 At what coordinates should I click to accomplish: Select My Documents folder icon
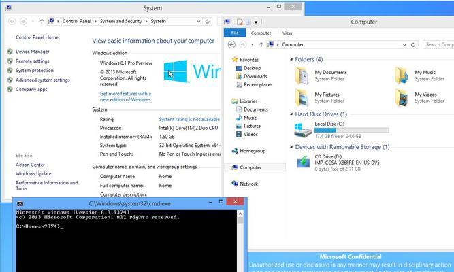coord(302,75)
